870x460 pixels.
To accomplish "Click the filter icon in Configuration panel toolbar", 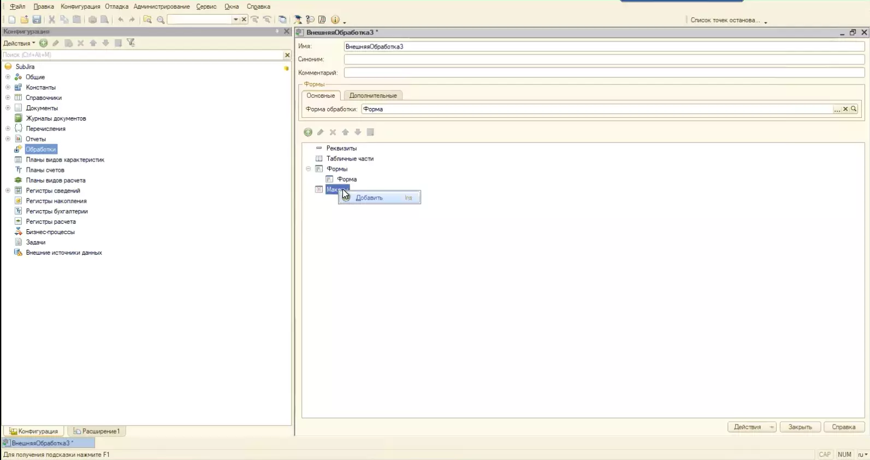I will click(x=131, y=43).
